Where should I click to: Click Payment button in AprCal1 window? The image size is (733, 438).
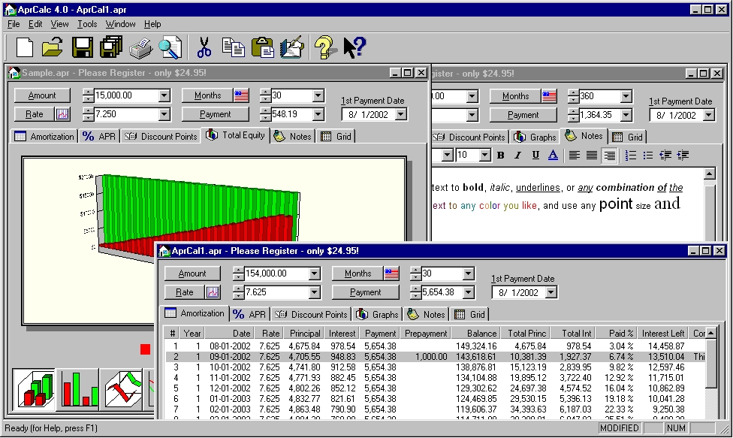coord(366,292)
